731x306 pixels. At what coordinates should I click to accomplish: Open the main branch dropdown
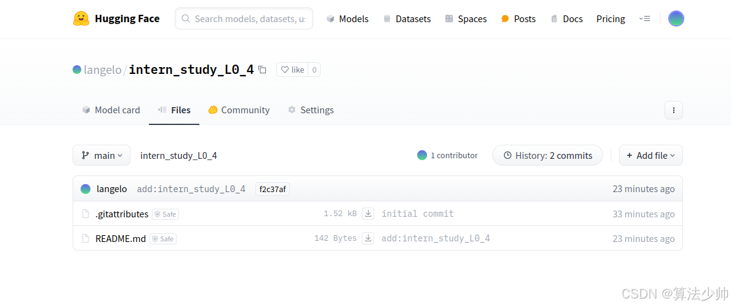102,155
